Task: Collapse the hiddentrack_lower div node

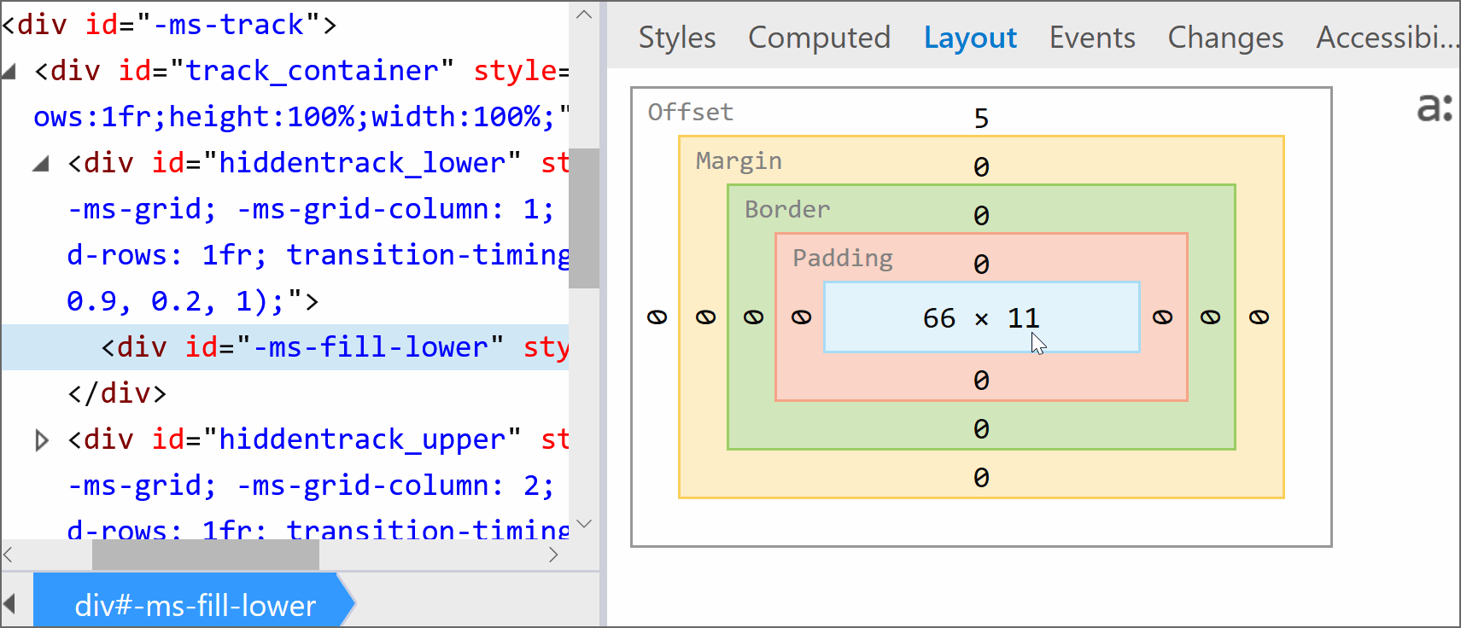Action: click(40, 164)
